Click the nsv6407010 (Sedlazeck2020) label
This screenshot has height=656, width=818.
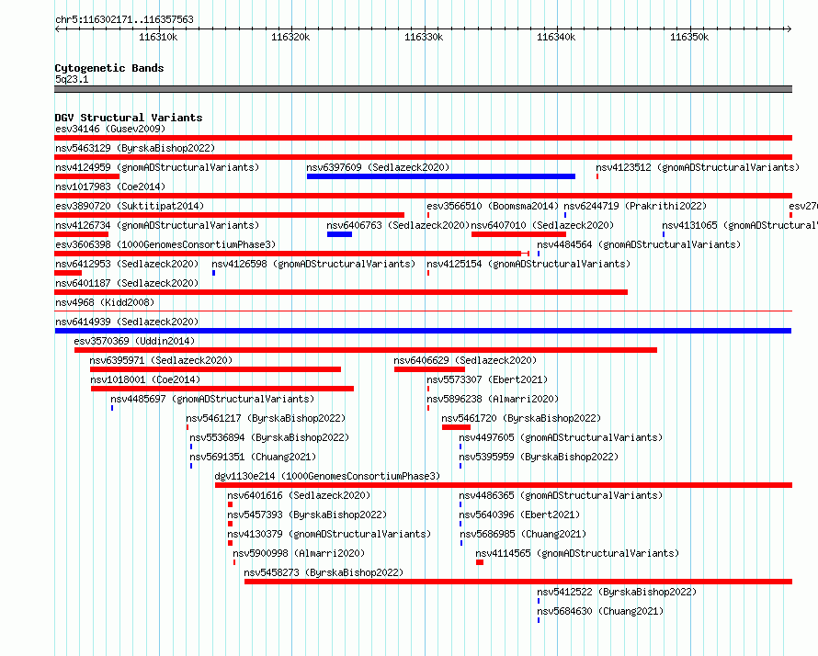[x=542, y=225]
